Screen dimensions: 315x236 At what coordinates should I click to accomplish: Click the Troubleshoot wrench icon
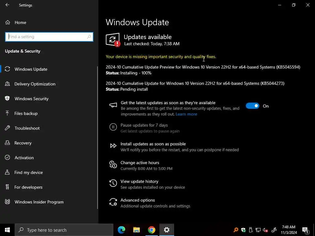tap(7, 128)
